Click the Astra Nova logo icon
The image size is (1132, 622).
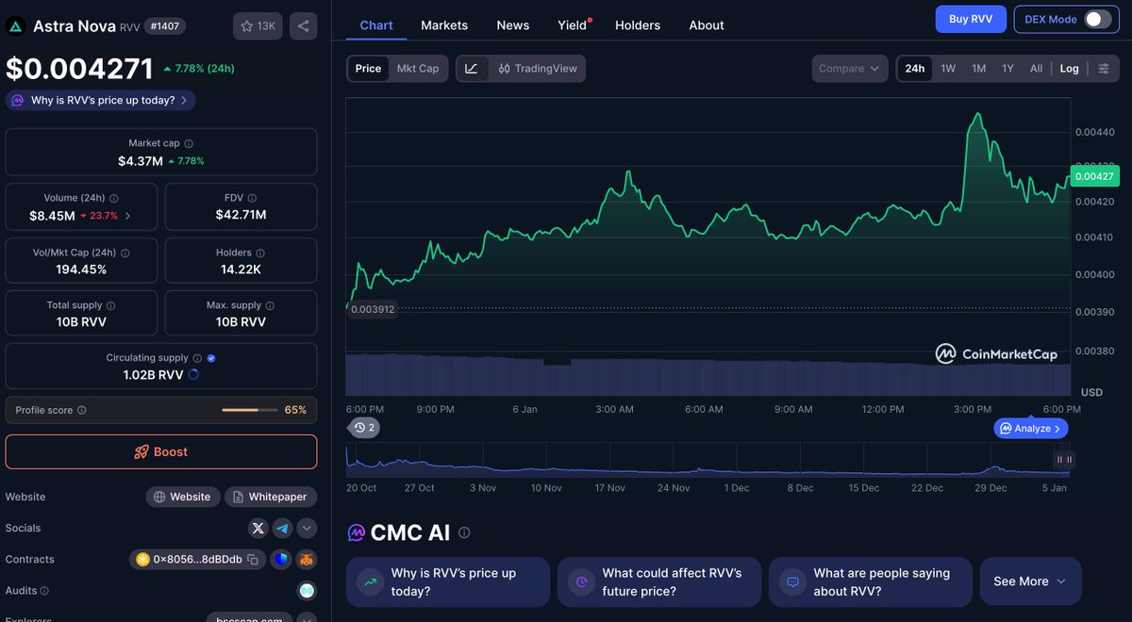tap(16, 26)
